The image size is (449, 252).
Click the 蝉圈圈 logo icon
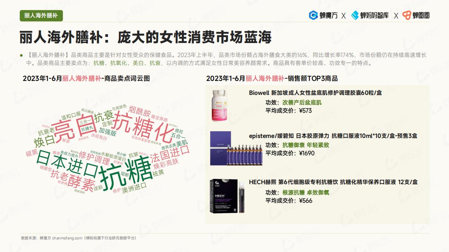coord(407,15)
